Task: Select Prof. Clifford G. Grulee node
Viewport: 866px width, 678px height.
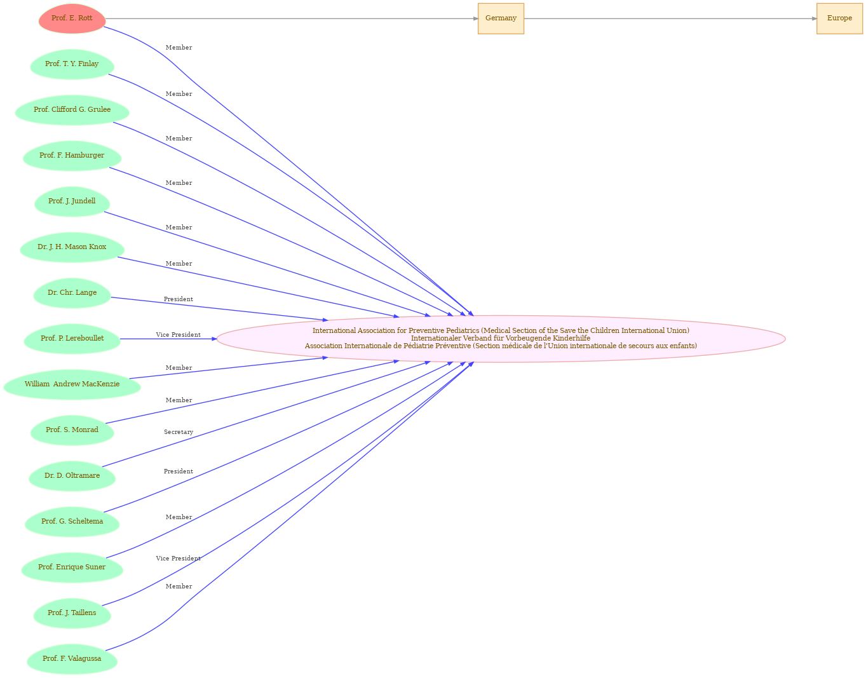Action: tap(72, 110)
